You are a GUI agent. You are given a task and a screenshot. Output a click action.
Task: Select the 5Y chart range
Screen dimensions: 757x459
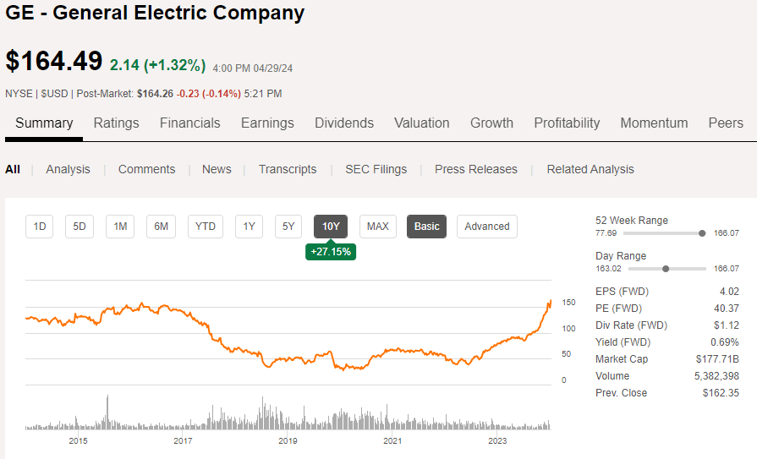tap(288, 226)
